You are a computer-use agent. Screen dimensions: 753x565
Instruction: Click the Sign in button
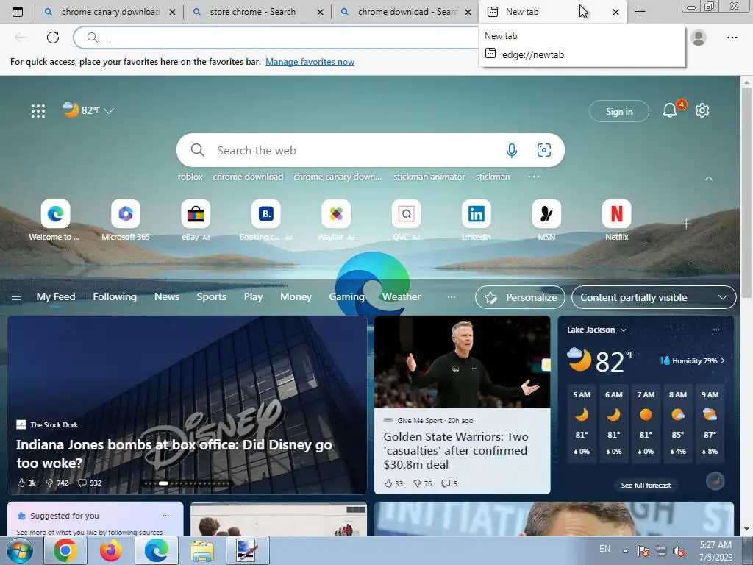(619, 112)
